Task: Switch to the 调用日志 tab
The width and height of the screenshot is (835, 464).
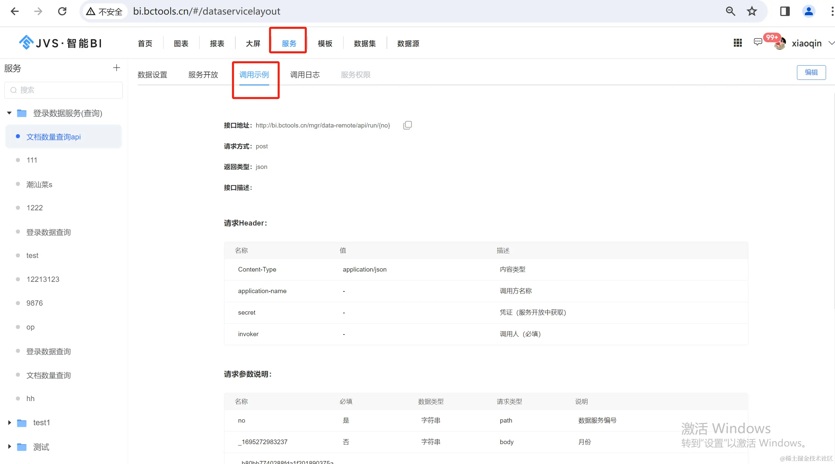Action: pos(304,75)
